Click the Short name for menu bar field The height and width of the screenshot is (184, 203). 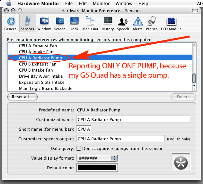tap(84, 129)
